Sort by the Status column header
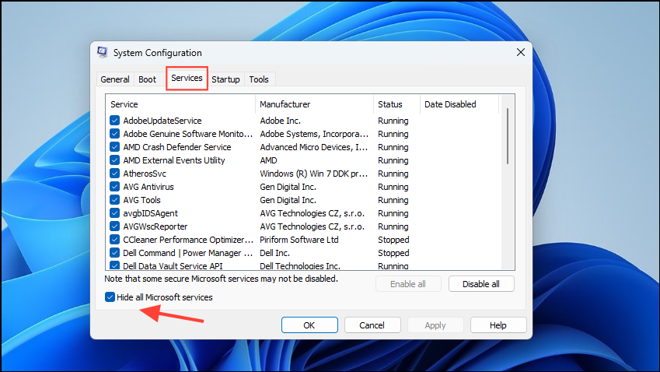The height and width of the screenshot is (372, 660). point(397,104)
